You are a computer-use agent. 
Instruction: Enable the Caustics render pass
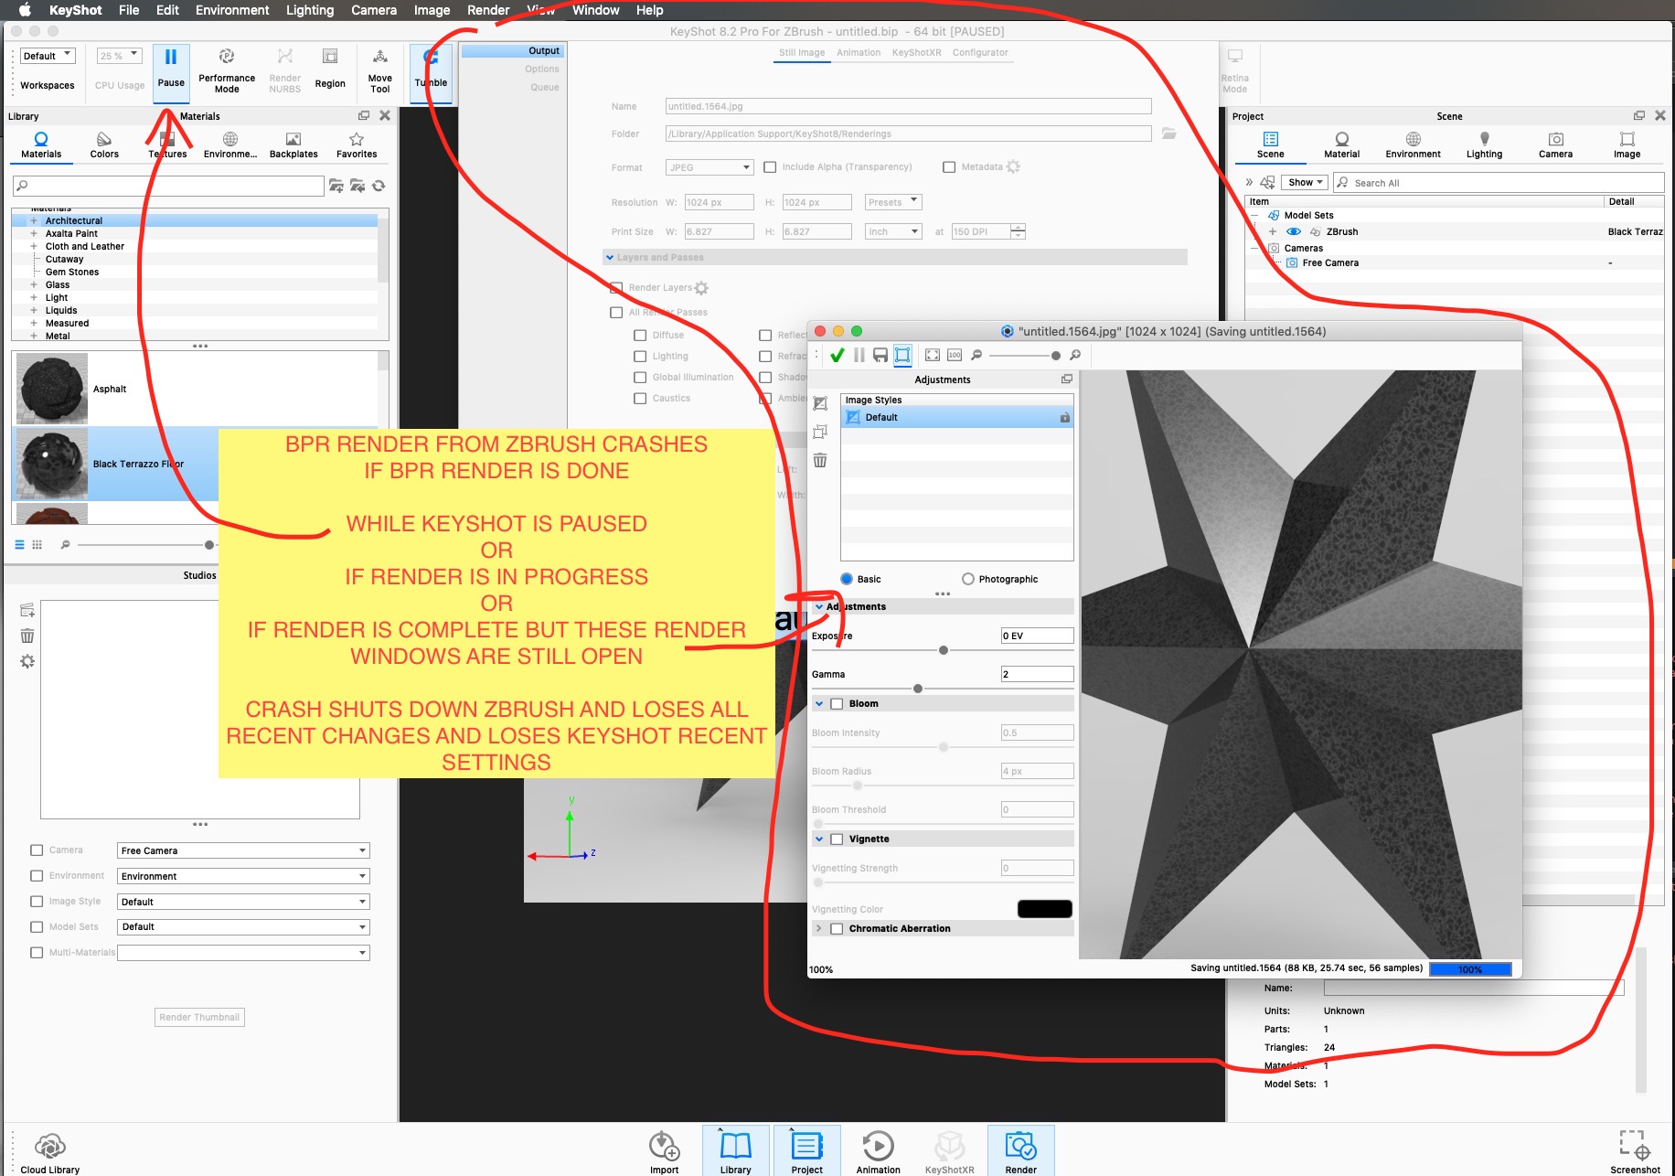[640, 398]
